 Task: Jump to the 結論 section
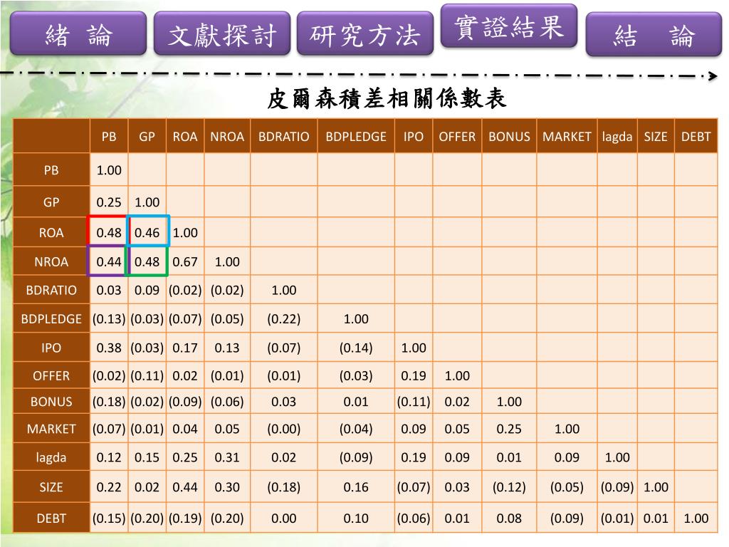[654, 34]
